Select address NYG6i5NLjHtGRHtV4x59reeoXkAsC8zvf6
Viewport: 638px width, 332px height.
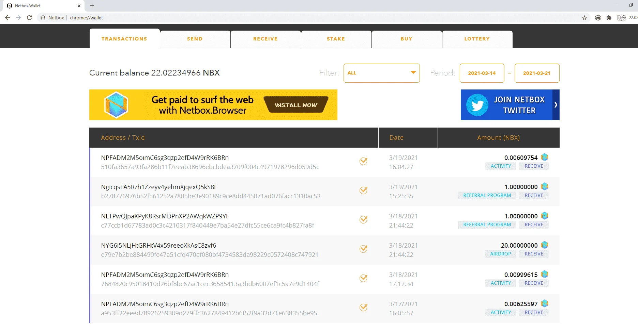point(158,246)
